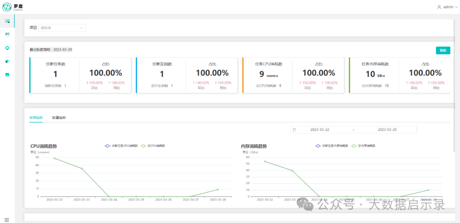The width and height of the screenshot is (460, 223).
Task: Click the 单位 (vcore·s) axis label
Action: [x=40, y=152]
